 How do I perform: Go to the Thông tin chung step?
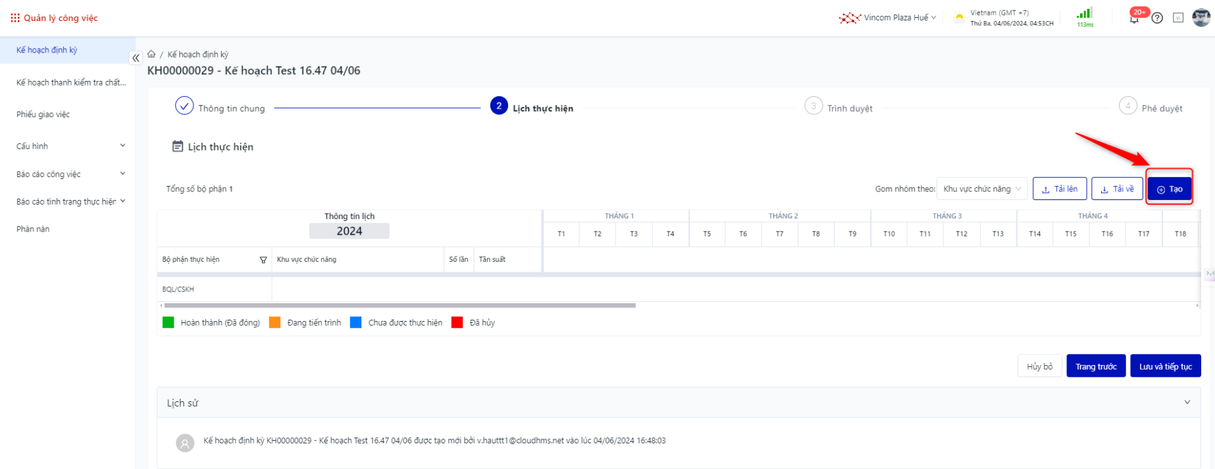(185, 106)
